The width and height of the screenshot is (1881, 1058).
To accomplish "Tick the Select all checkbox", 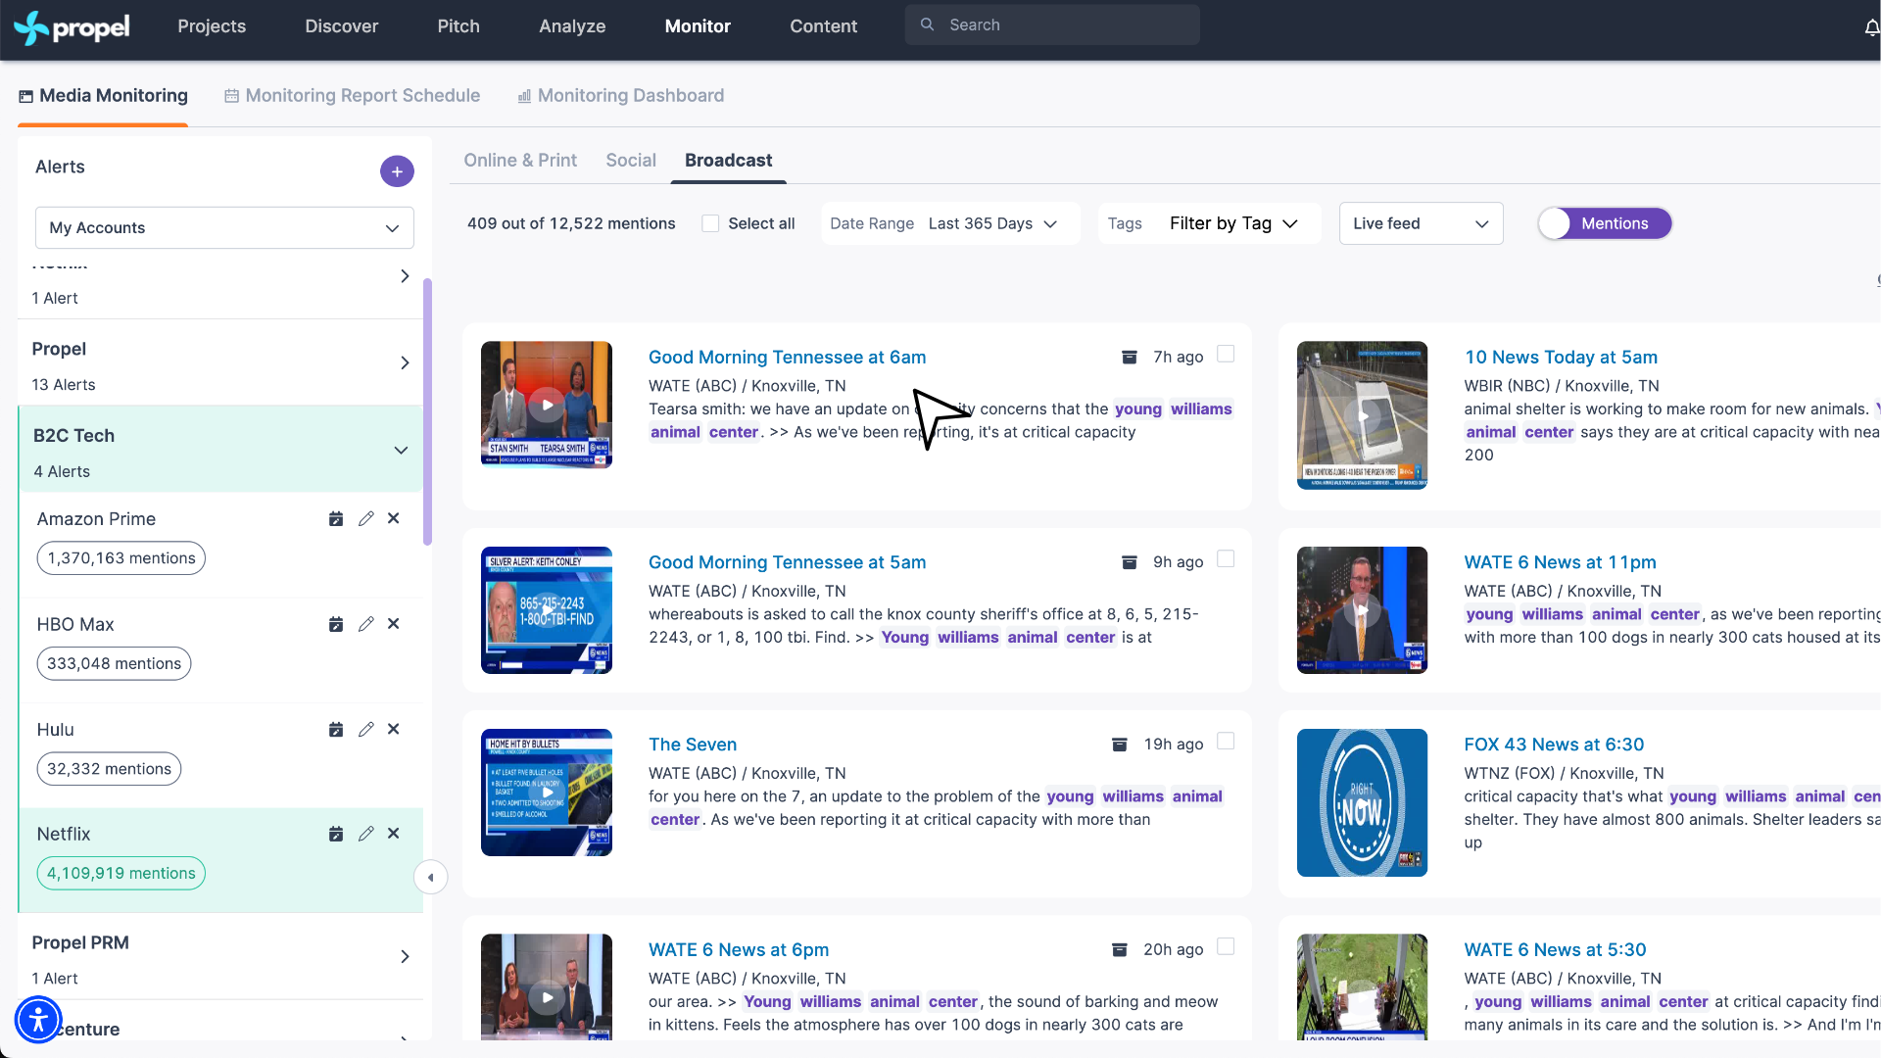I will (x=710, y=223).
